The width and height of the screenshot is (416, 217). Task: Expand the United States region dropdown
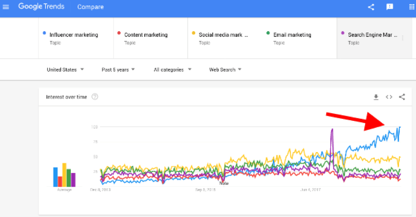[65, 70]
